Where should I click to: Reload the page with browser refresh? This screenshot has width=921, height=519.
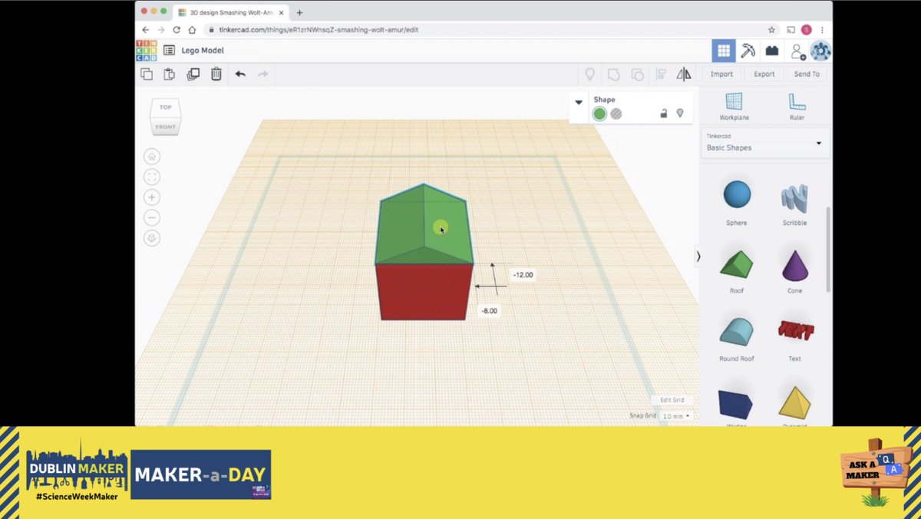[177, 30]
